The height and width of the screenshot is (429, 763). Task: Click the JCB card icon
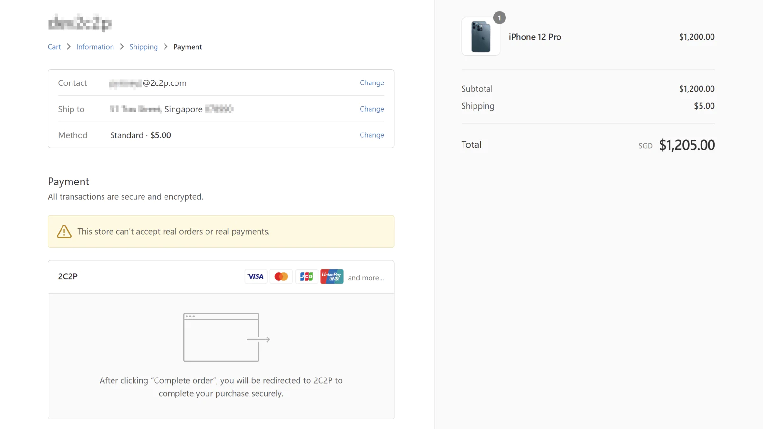(x=306, y=276)
